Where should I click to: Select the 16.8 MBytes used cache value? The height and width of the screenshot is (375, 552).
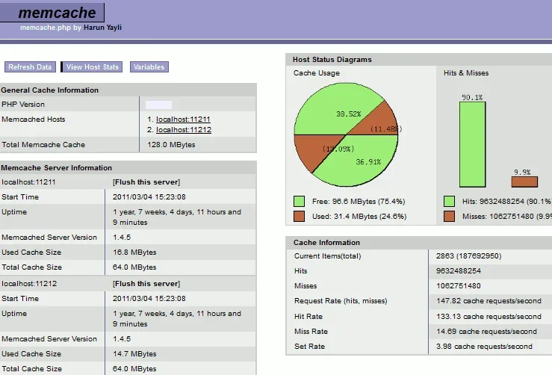tap(134, 252)
